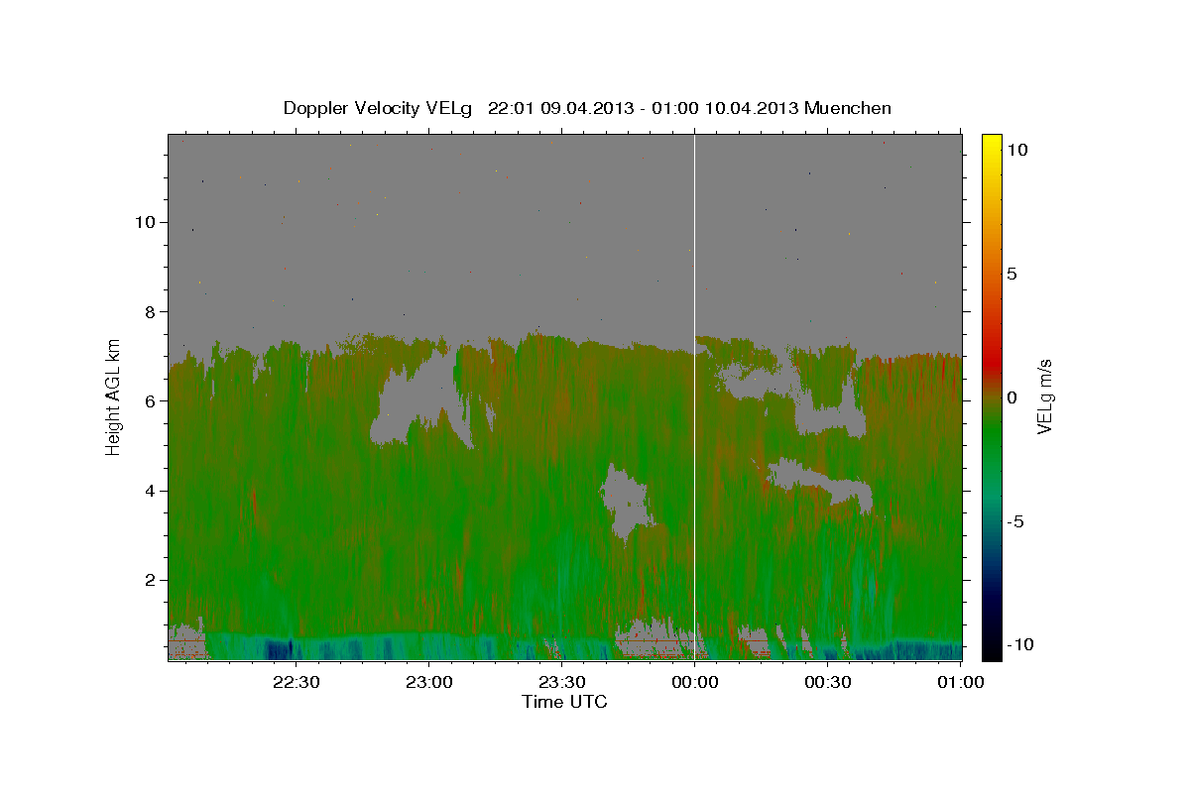
Task: Click the 22:30 time tick label
Action: click(296, 682)
